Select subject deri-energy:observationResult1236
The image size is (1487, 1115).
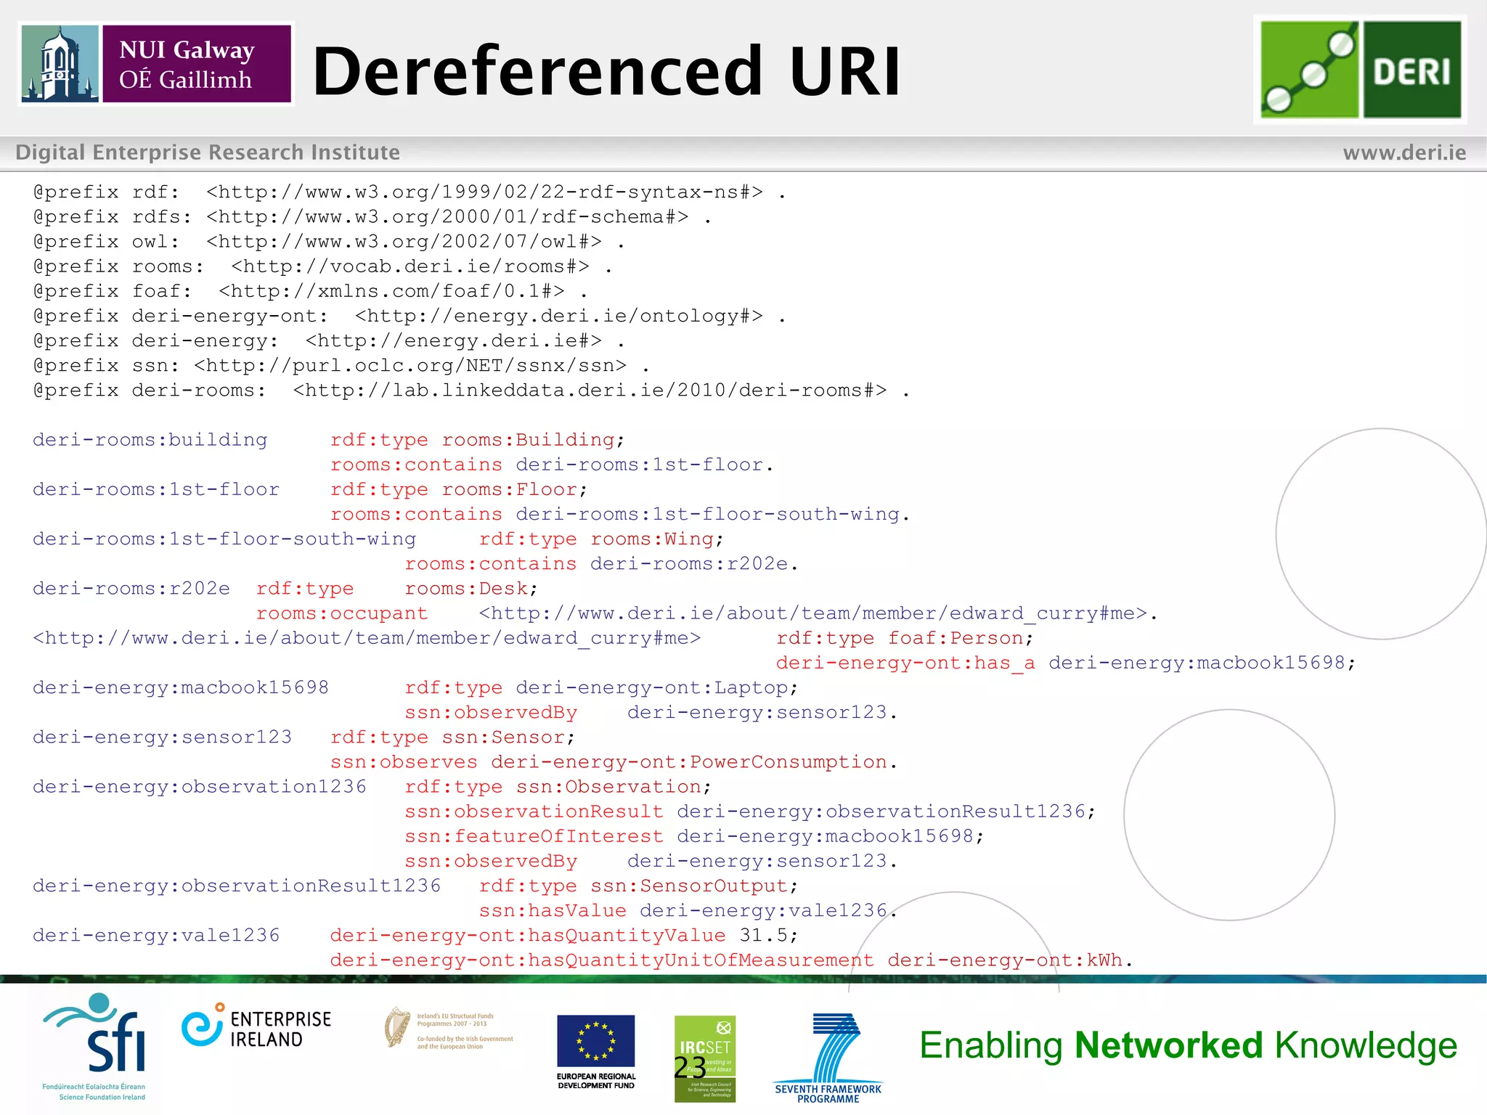(x=237, y=886)
